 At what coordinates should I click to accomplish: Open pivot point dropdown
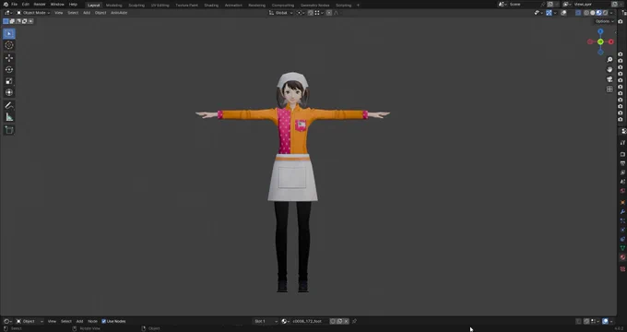pyautogui.click(x=301, y=13)
